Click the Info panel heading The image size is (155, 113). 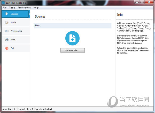[120, 15]
